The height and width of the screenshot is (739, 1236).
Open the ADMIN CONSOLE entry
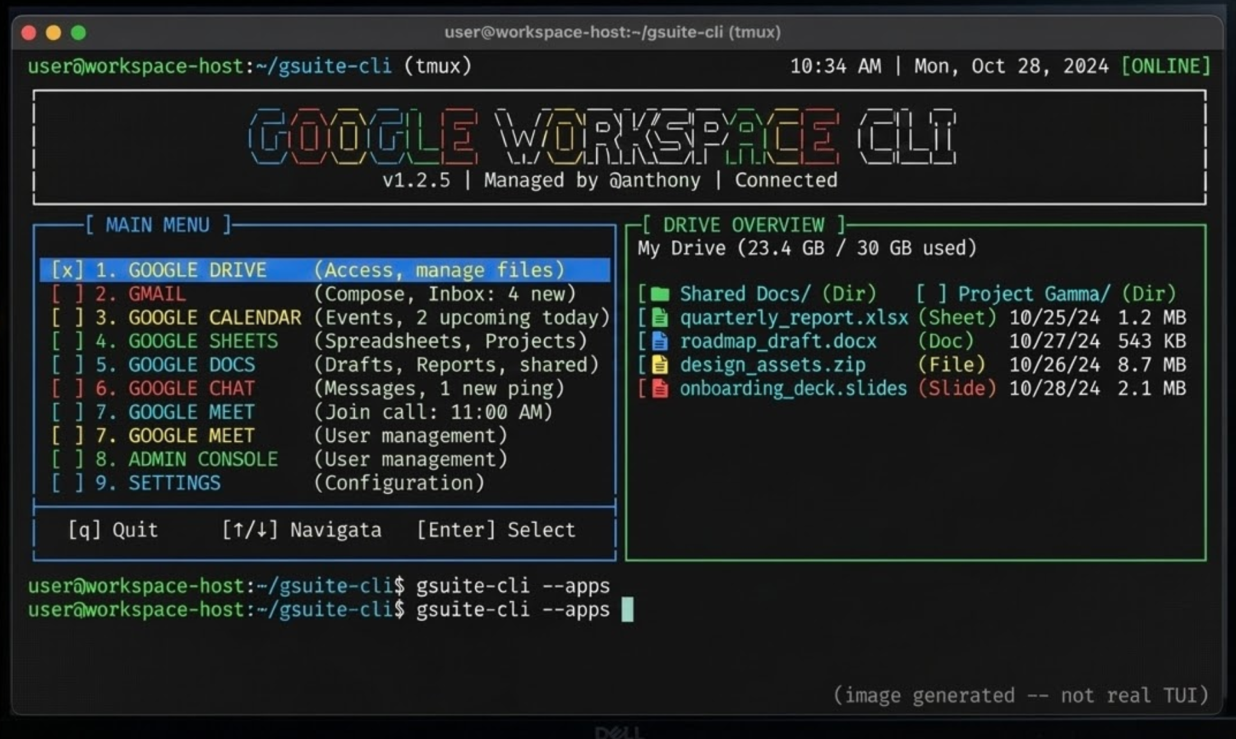tap(203, 459)
